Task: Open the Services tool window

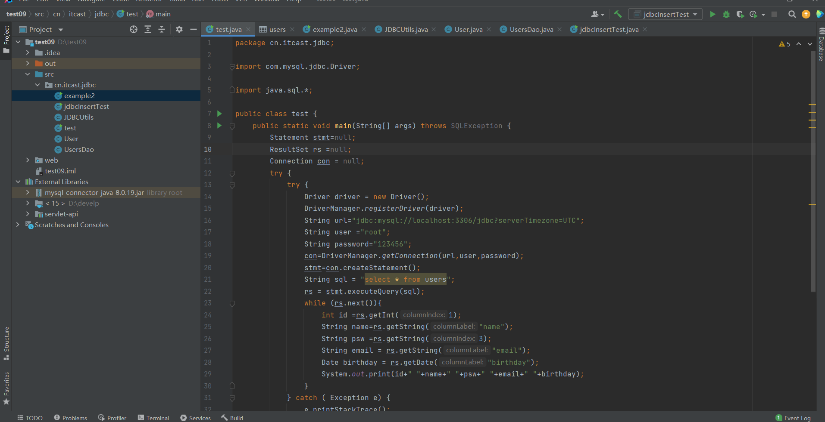Action: [x=196, y=418]
